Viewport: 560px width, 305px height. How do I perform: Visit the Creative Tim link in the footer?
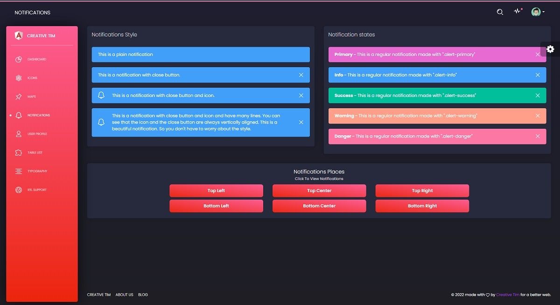507,294
